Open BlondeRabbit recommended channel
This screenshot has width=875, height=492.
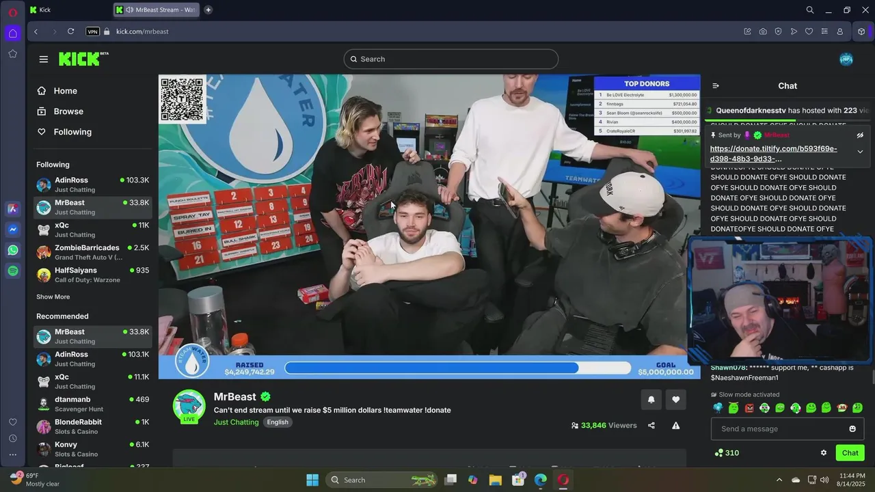coord(93,426)
